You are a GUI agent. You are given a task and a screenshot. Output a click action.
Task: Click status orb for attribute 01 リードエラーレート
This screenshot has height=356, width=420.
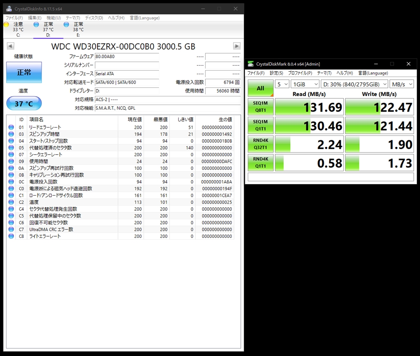(x=11, y=127)
